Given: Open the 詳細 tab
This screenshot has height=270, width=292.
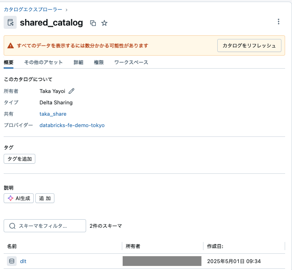Looking at the screenshot, I should pos(78,63).
